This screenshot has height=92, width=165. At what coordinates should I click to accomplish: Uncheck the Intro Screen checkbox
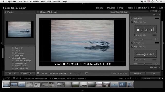pyautogui.click(x=132, y=18)
